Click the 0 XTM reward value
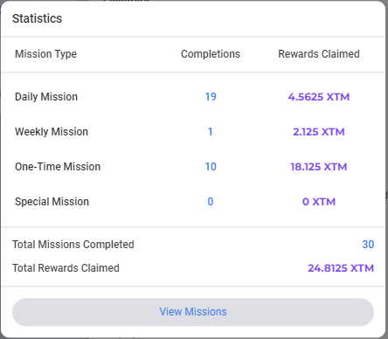Viewport: 388px width, 339px height. (x=319, y=202)
